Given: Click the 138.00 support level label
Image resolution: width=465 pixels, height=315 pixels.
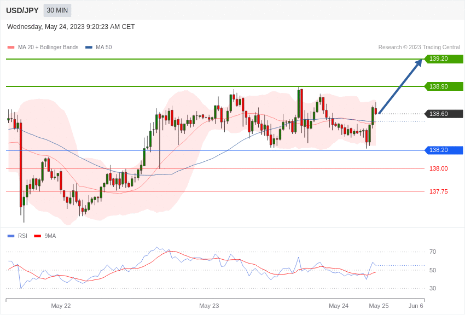Looking at the screenshot, I should click(x=439, y=168).
